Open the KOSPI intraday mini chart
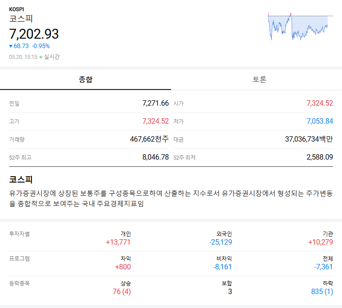342x308 pixels. [300, 27]
